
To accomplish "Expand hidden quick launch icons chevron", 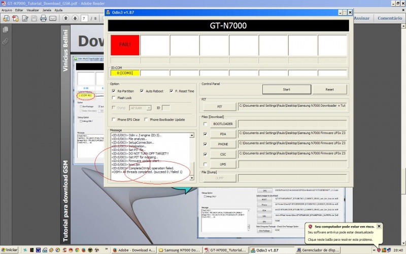I will click(x=107, y=249).
